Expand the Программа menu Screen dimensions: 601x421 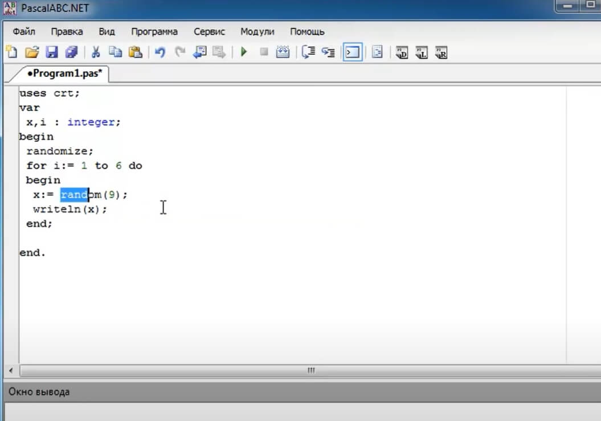tap(154, 31)
